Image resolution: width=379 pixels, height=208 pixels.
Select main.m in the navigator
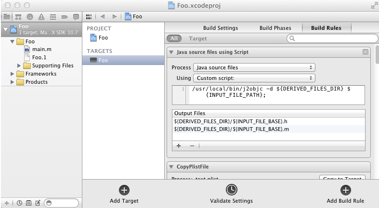(x=41, y=49)
